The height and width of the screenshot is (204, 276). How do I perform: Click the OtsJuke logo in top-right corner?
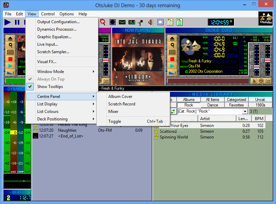(266, 18)
